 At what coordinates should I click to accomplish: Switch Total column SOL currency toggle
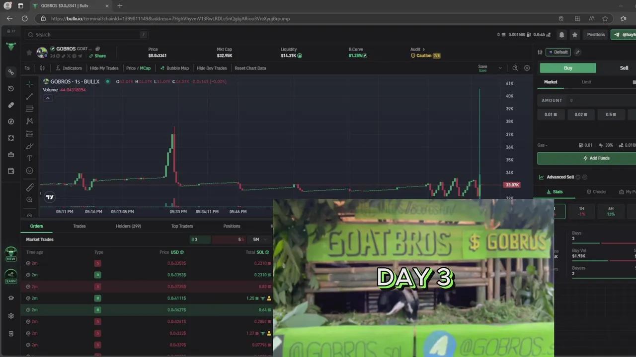(x=263, y=252)
